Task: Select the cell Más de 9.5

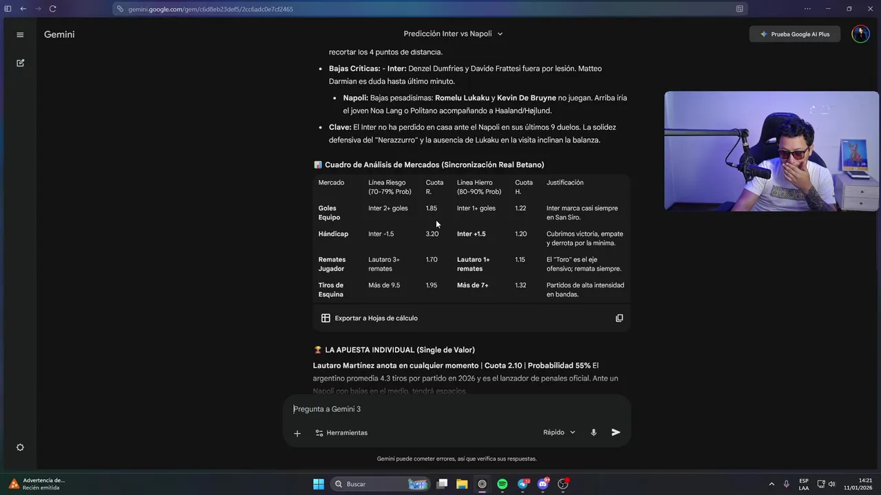Action: pyautogui.click(x=384, y=285)
